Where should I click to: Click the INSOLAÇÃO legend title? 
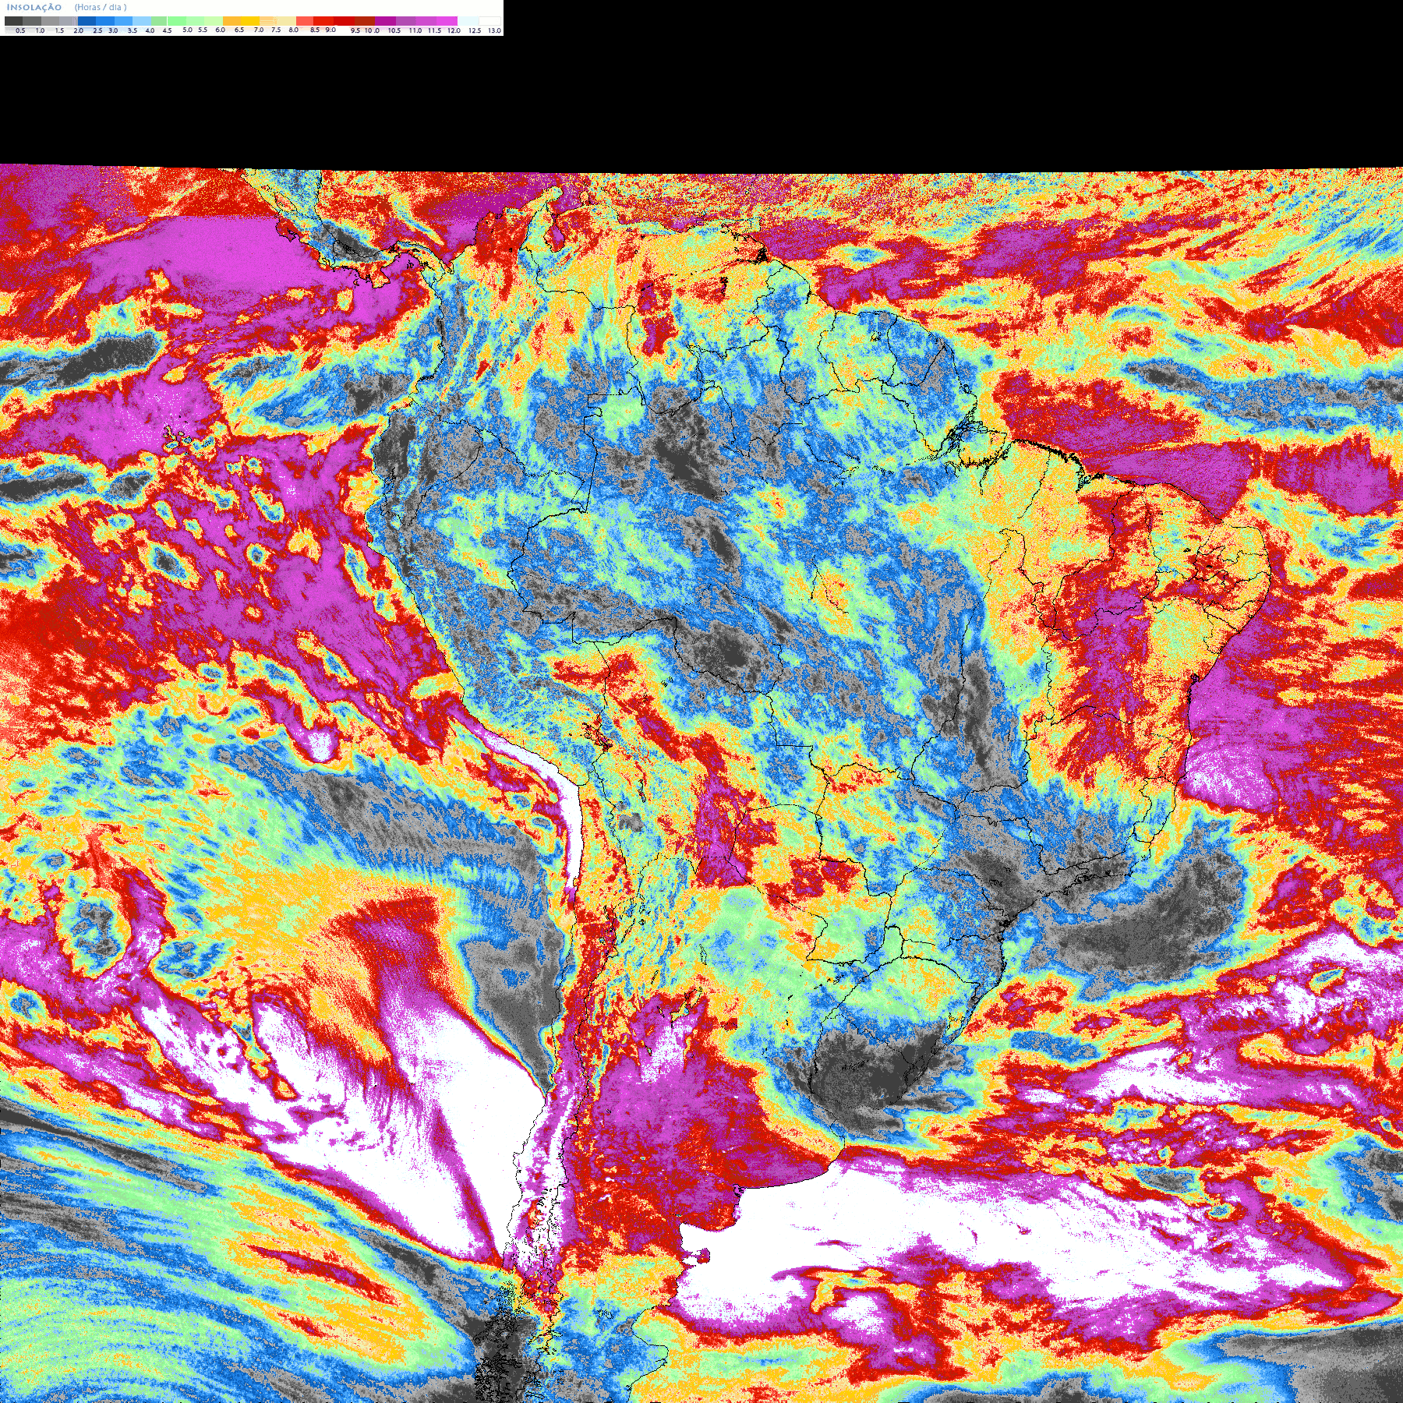tap(34, 7)
